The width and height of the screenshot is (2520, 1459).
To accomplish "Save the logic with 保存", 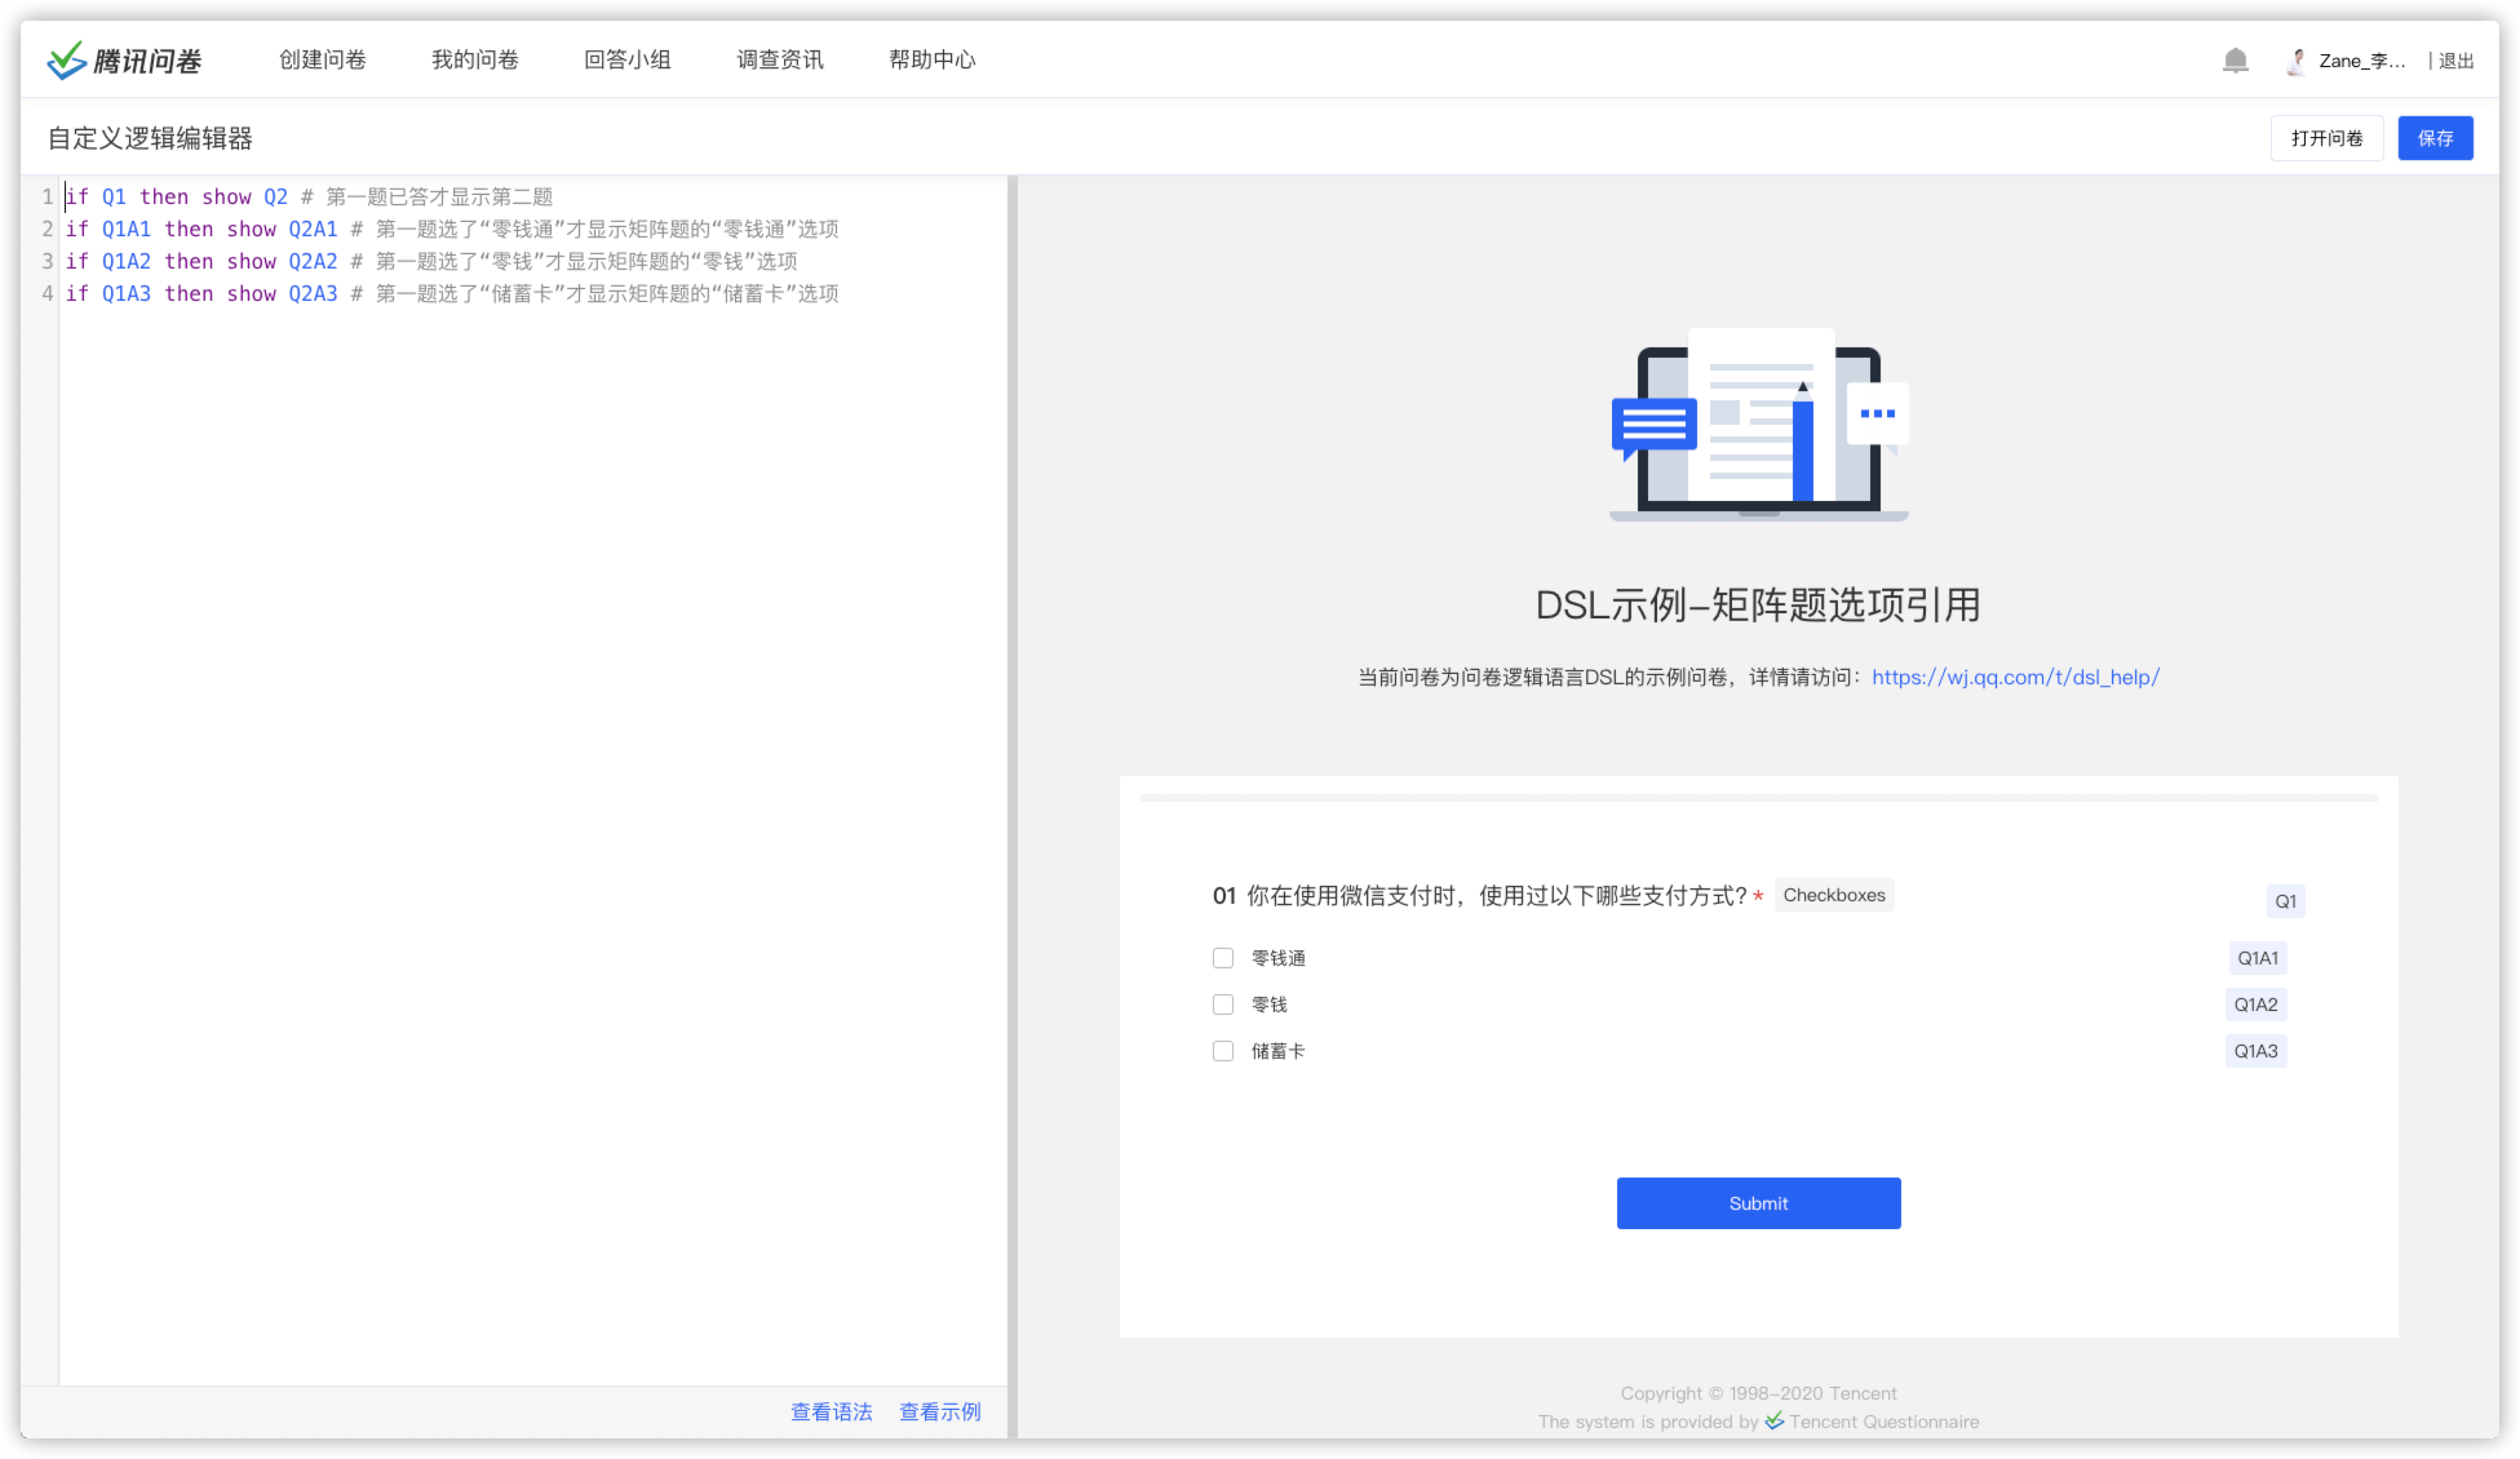I will click(x=2435, y=138).
